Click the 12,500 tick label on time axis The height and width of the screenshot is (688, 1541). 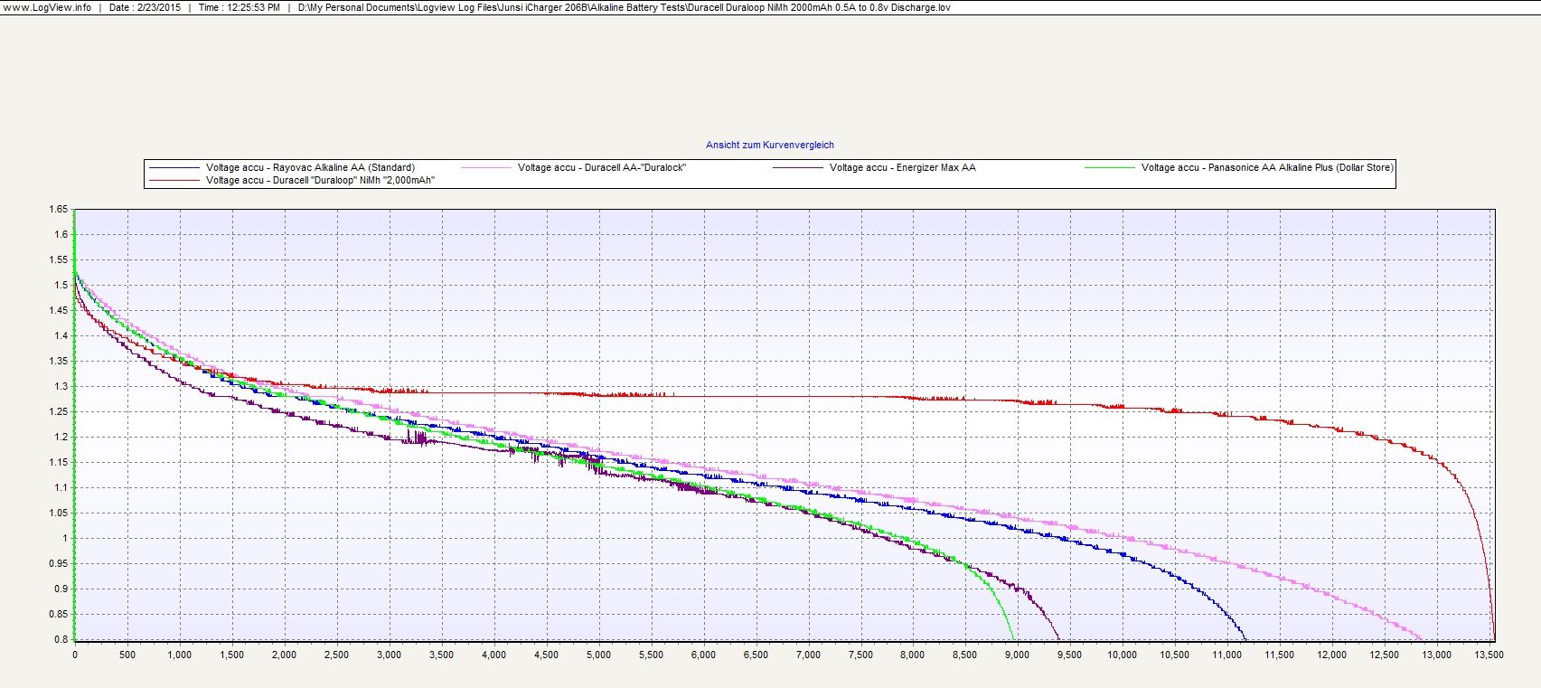pyautogui.click(x=1385, y=655)
